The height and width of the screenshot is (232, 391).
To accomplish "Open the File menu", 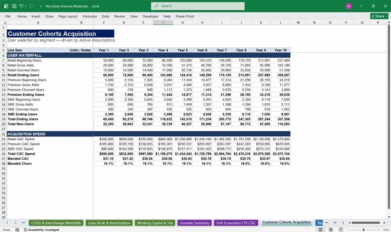I will [x=8, y=16].
